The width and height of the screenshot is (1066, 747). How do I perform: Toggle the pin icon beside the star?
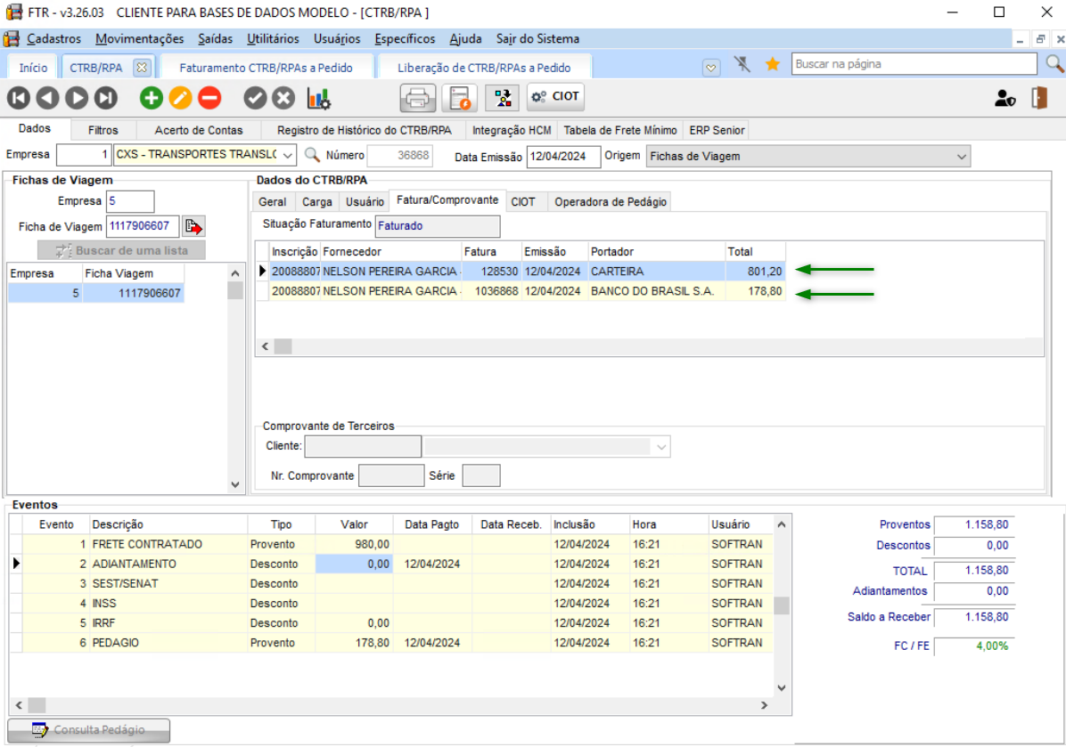click(742, 64)
